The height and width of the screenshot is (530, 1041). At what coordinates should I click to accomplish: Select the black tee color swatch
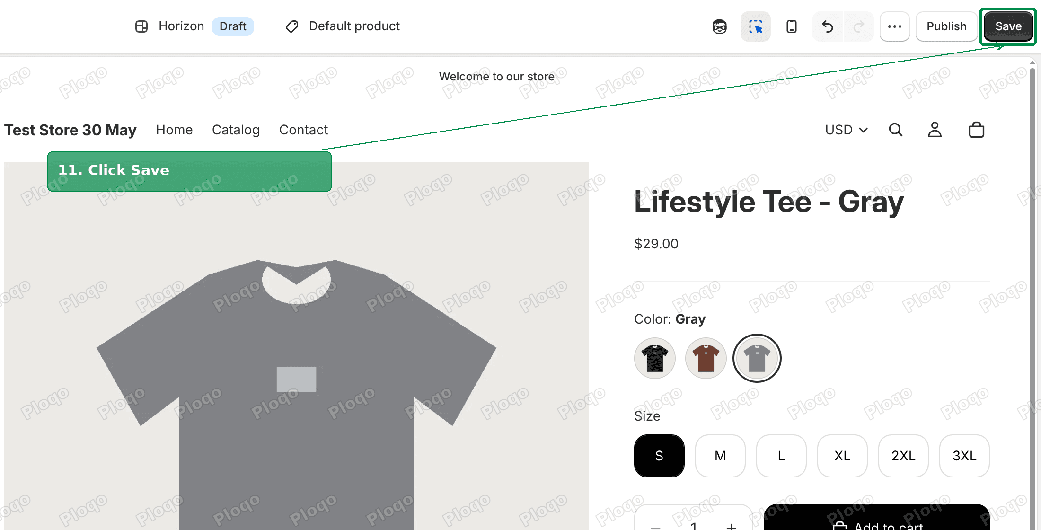coord(655,358)
